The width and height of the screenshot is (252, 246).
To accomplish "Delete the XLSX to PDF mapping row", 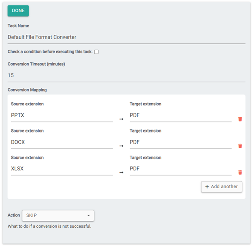I will pyautogui.click(x=240, y=172).
